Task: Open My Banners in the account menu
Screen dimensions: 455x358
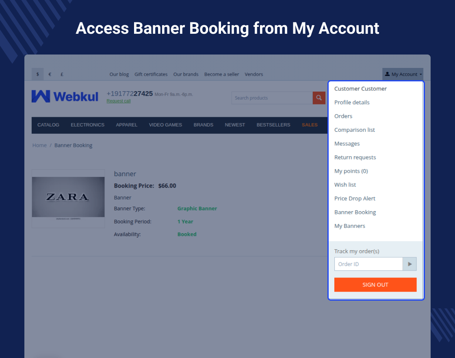Action: pos(350,226)
